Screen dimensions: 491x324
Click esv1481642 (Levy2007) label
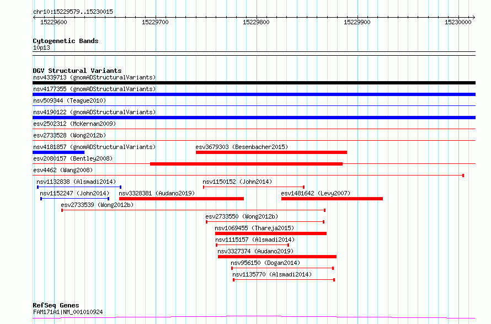(x=316, y=193)
